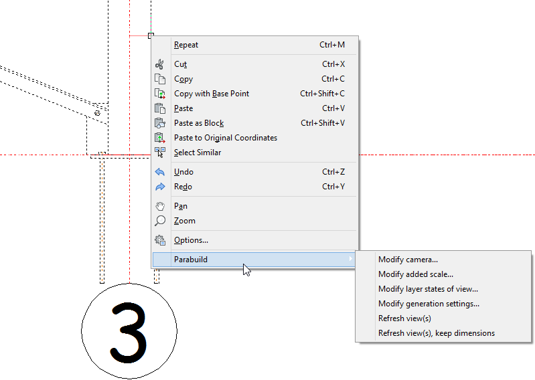The width and height of the screenshot is (535, 380).
Task: Choose Copy with Base Point
Action: [x=254, y=94]
